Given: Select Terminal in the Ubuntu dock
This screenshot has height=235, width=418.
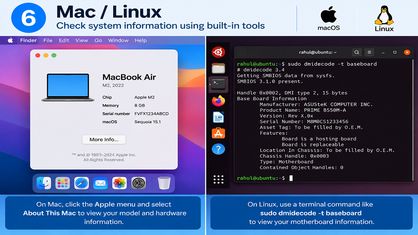Looking at the screenshot, I should (x=218, y=84).
